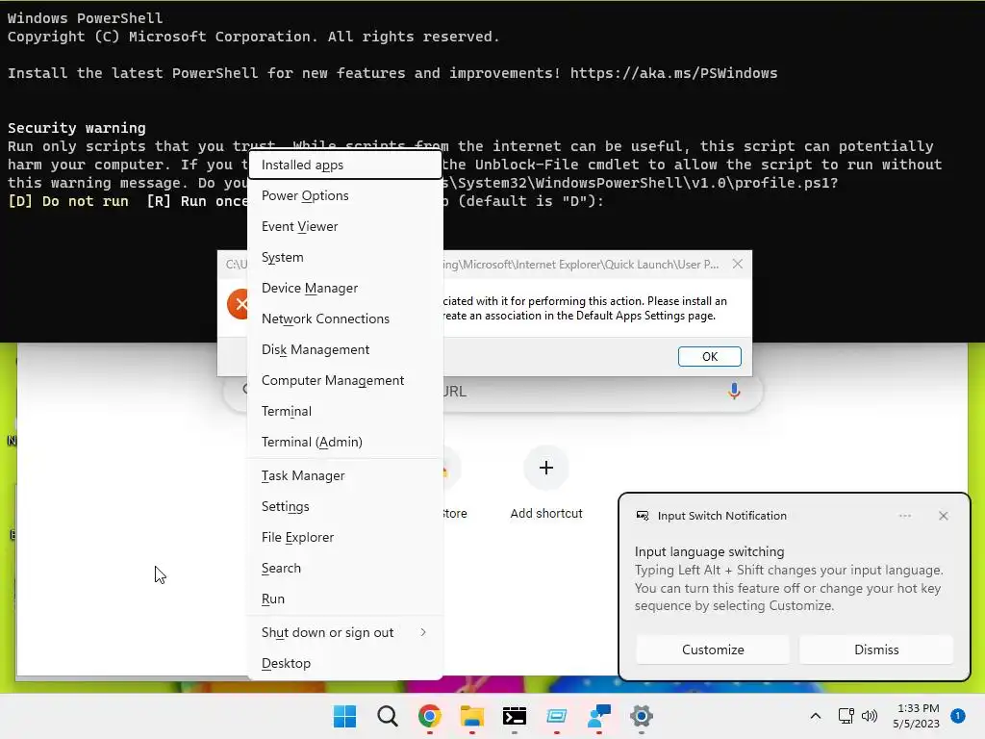
Task: Click OK in the error dialog
Action: click(x=710, y=356)
